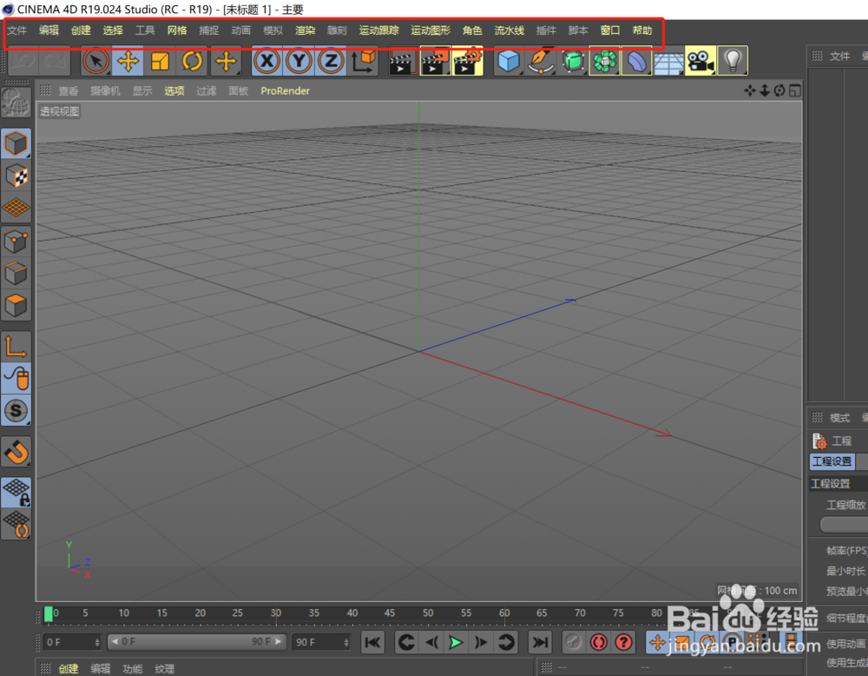Add a Cube primitive object
This screenshot has width=868, height=676.
click(x=508, y=61)
